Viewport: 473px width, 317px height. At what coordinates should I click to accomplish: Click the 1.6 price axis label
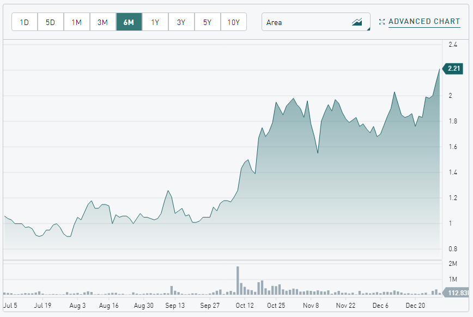point(453,147)
